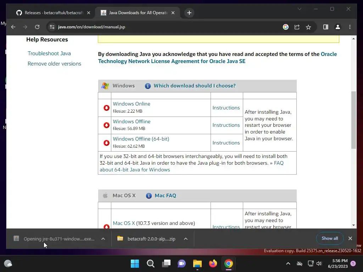Open Task View from the taskbar
363x272 pixels.
click(x=166, y=263)
